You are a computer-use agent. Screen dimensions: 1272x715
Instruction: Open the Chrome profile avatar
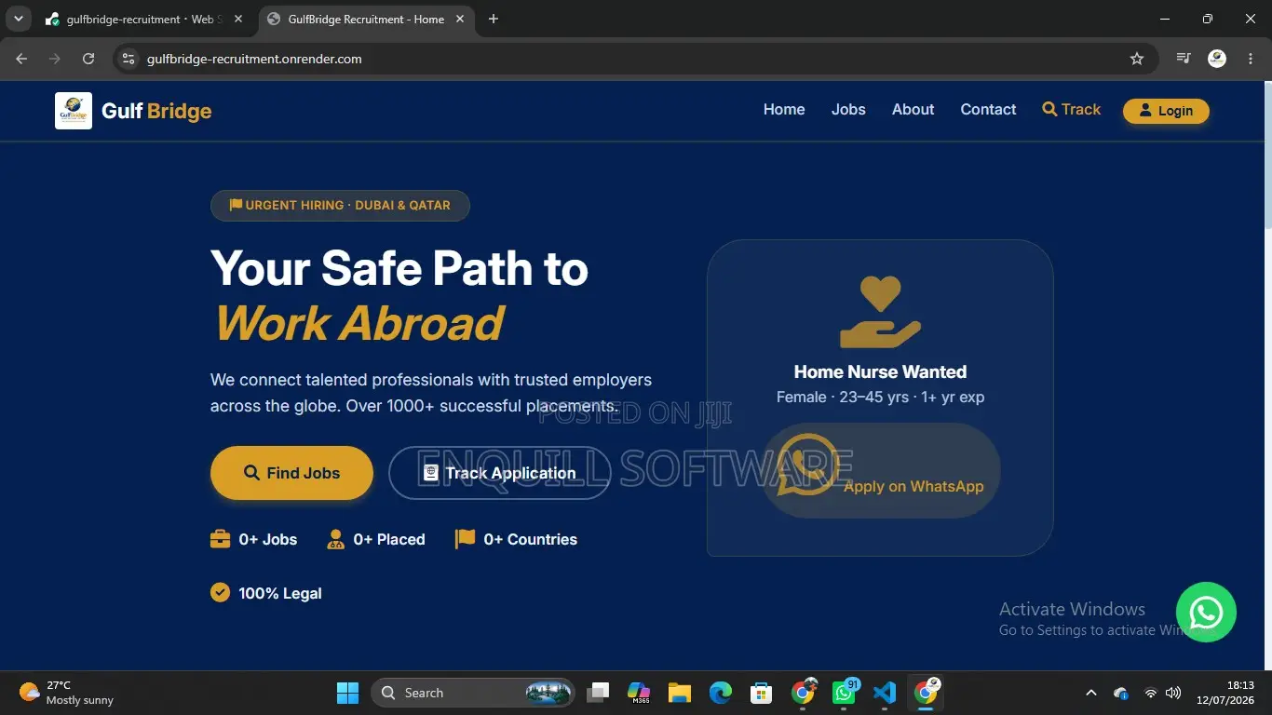tap(1217, 59)
